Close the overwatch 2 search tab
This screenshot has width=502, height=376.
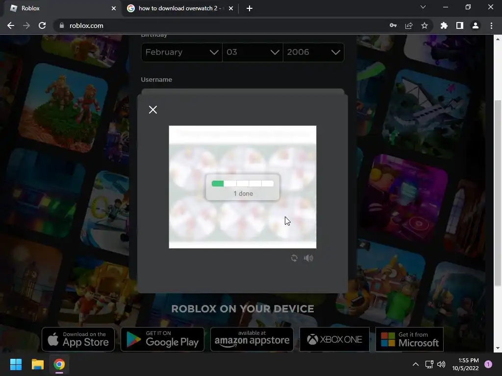(231, 8)
